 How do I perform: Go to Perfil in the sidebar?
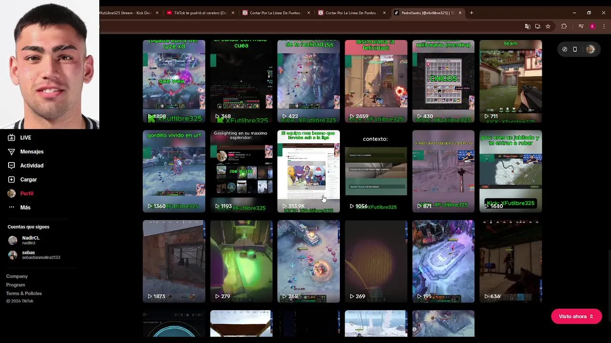tap(20, 193)
